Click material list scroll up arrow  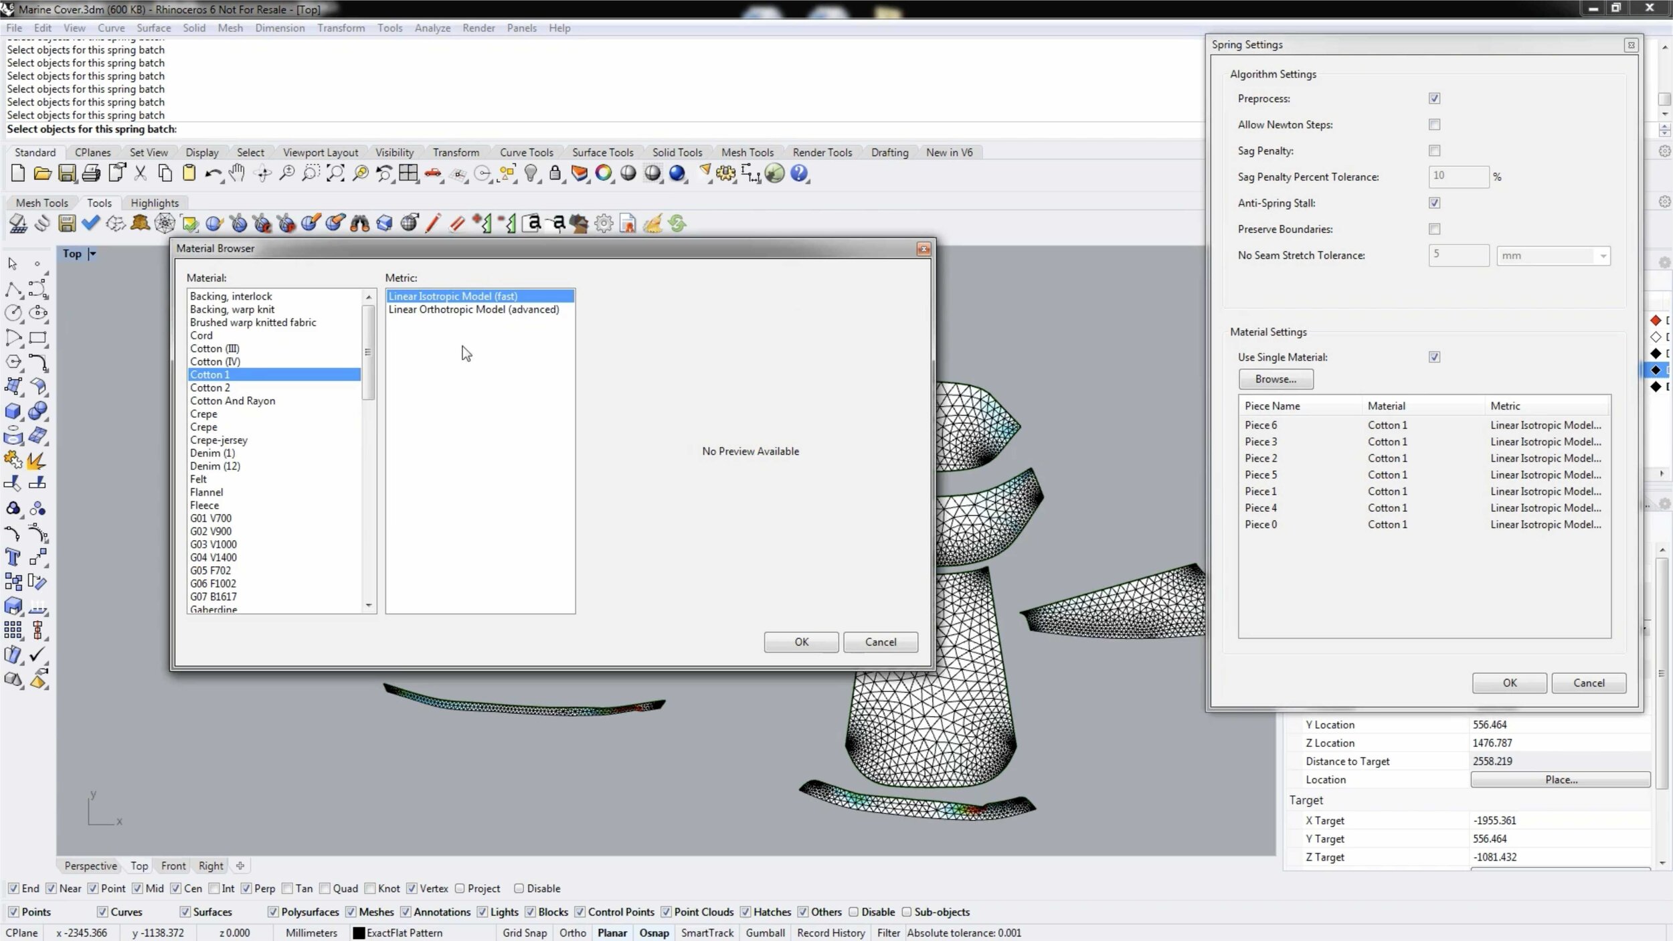(x=369, y=296)
